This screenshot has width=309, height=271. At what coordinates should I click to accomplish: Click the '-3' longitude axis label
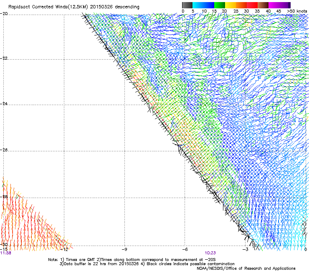click(245, 249)
